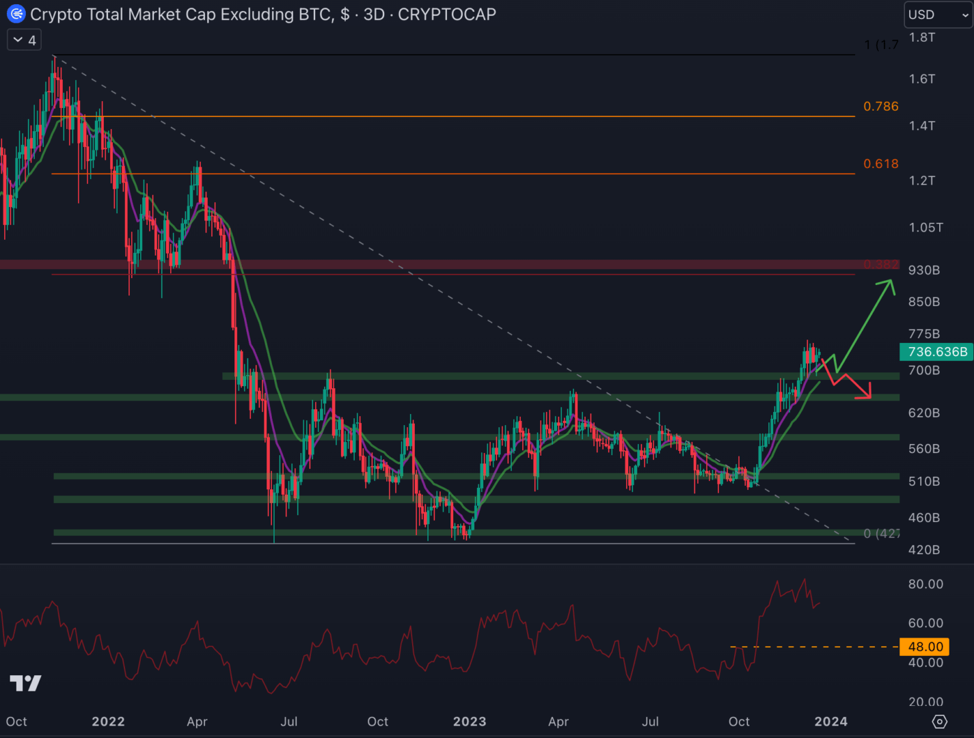Viewport: 974px width, 738px height.
Task: Click the TradingView logo
Action: coord(25,683)
